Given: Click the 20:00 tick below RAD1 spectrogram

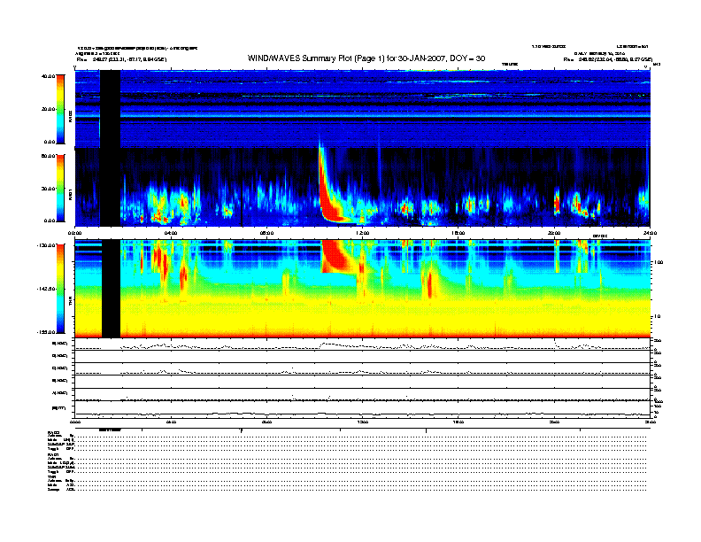Looking at the screenshot, I should click(554, 233).
